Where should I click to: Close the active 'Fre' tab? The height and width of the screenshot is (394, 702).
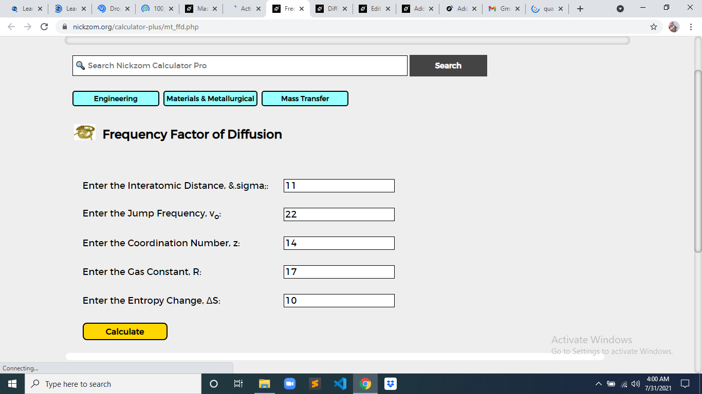click(301, 9)
